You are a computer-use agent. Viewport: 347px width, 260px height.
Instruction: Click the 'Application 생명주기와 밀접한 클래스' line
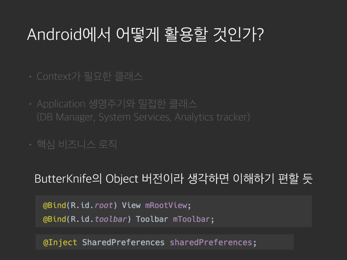point(117,104)
